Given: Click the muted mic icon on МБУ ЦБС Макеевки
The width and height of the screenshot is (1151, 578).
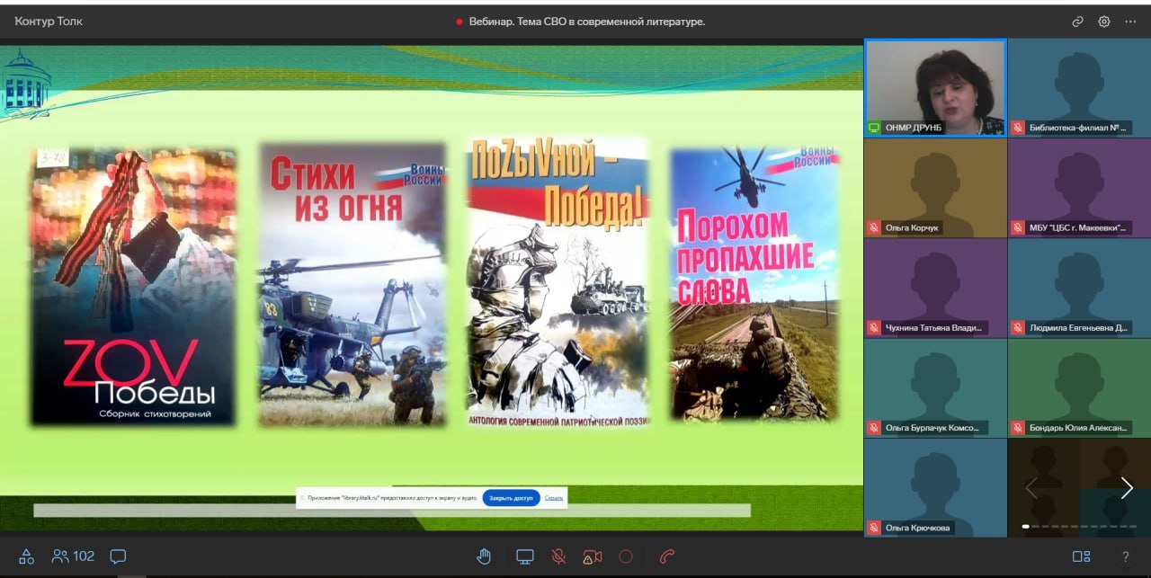Looking at the screenshot, I should tap(1018, 227).
